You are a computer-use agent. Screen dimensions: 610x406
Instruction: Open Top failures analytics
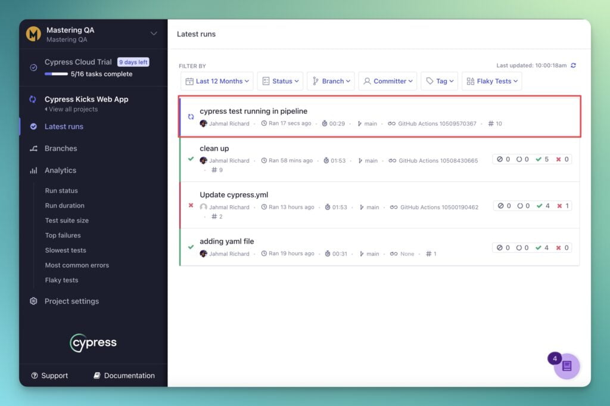pyautogui.click(x=63, y=235)
